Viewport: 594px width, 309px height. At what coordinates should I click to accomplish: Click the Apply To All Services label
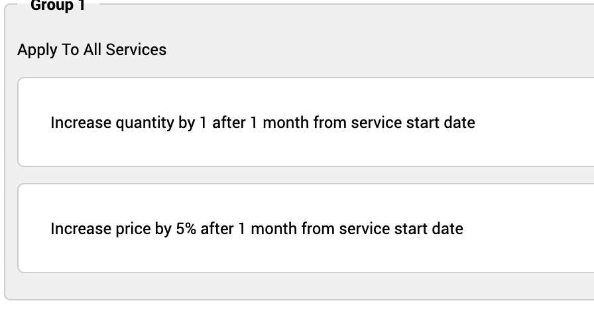pyautogui.click(x=91, y=50)
